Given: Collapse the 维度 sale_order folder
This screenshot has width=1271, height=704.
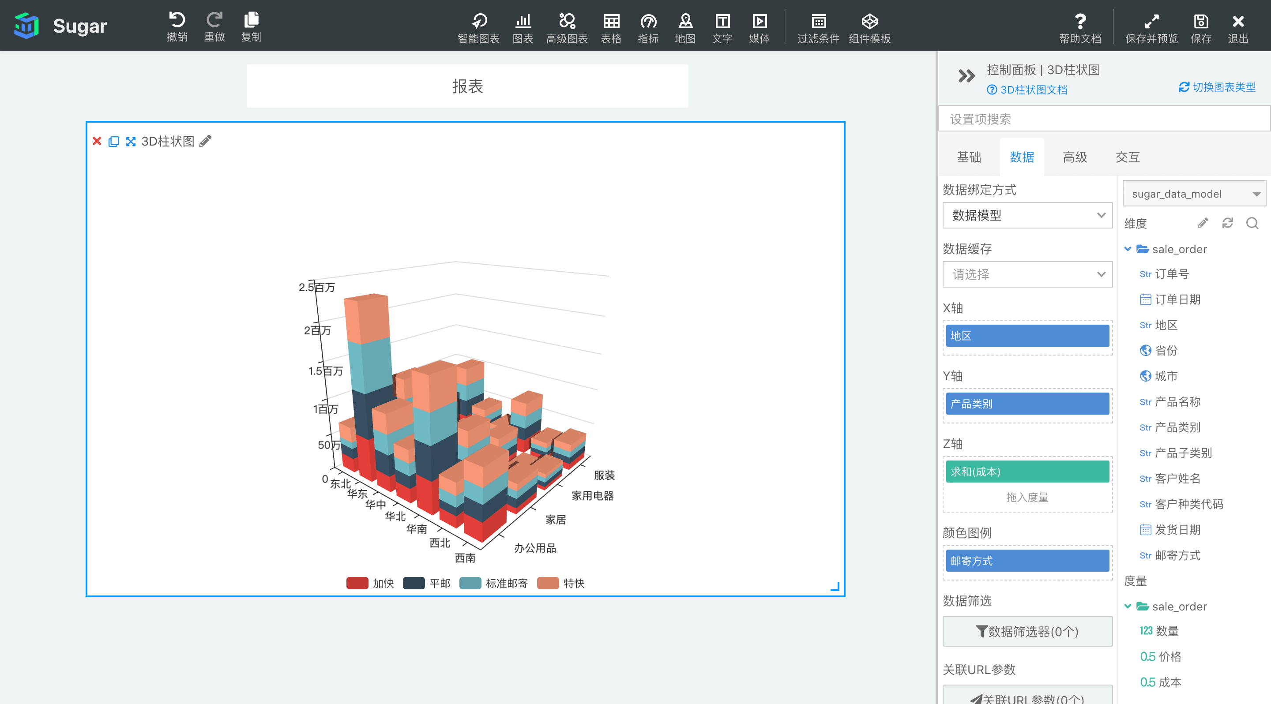Looking at the screenshot, I should [1128, 249].
